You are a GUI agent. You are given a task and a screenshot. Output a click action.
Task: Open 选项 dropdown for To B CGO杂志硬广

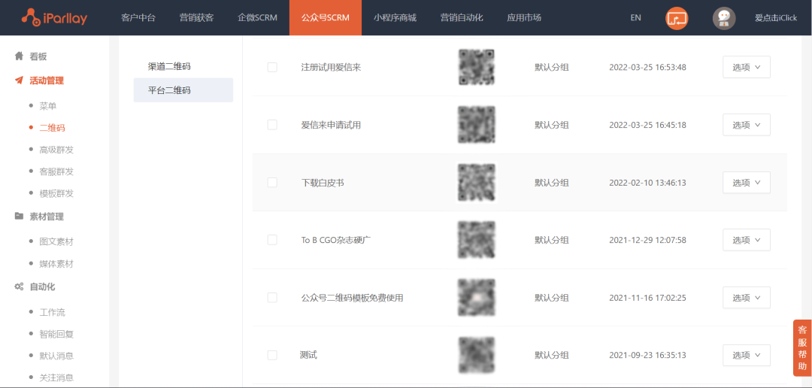tap(747, 240)
